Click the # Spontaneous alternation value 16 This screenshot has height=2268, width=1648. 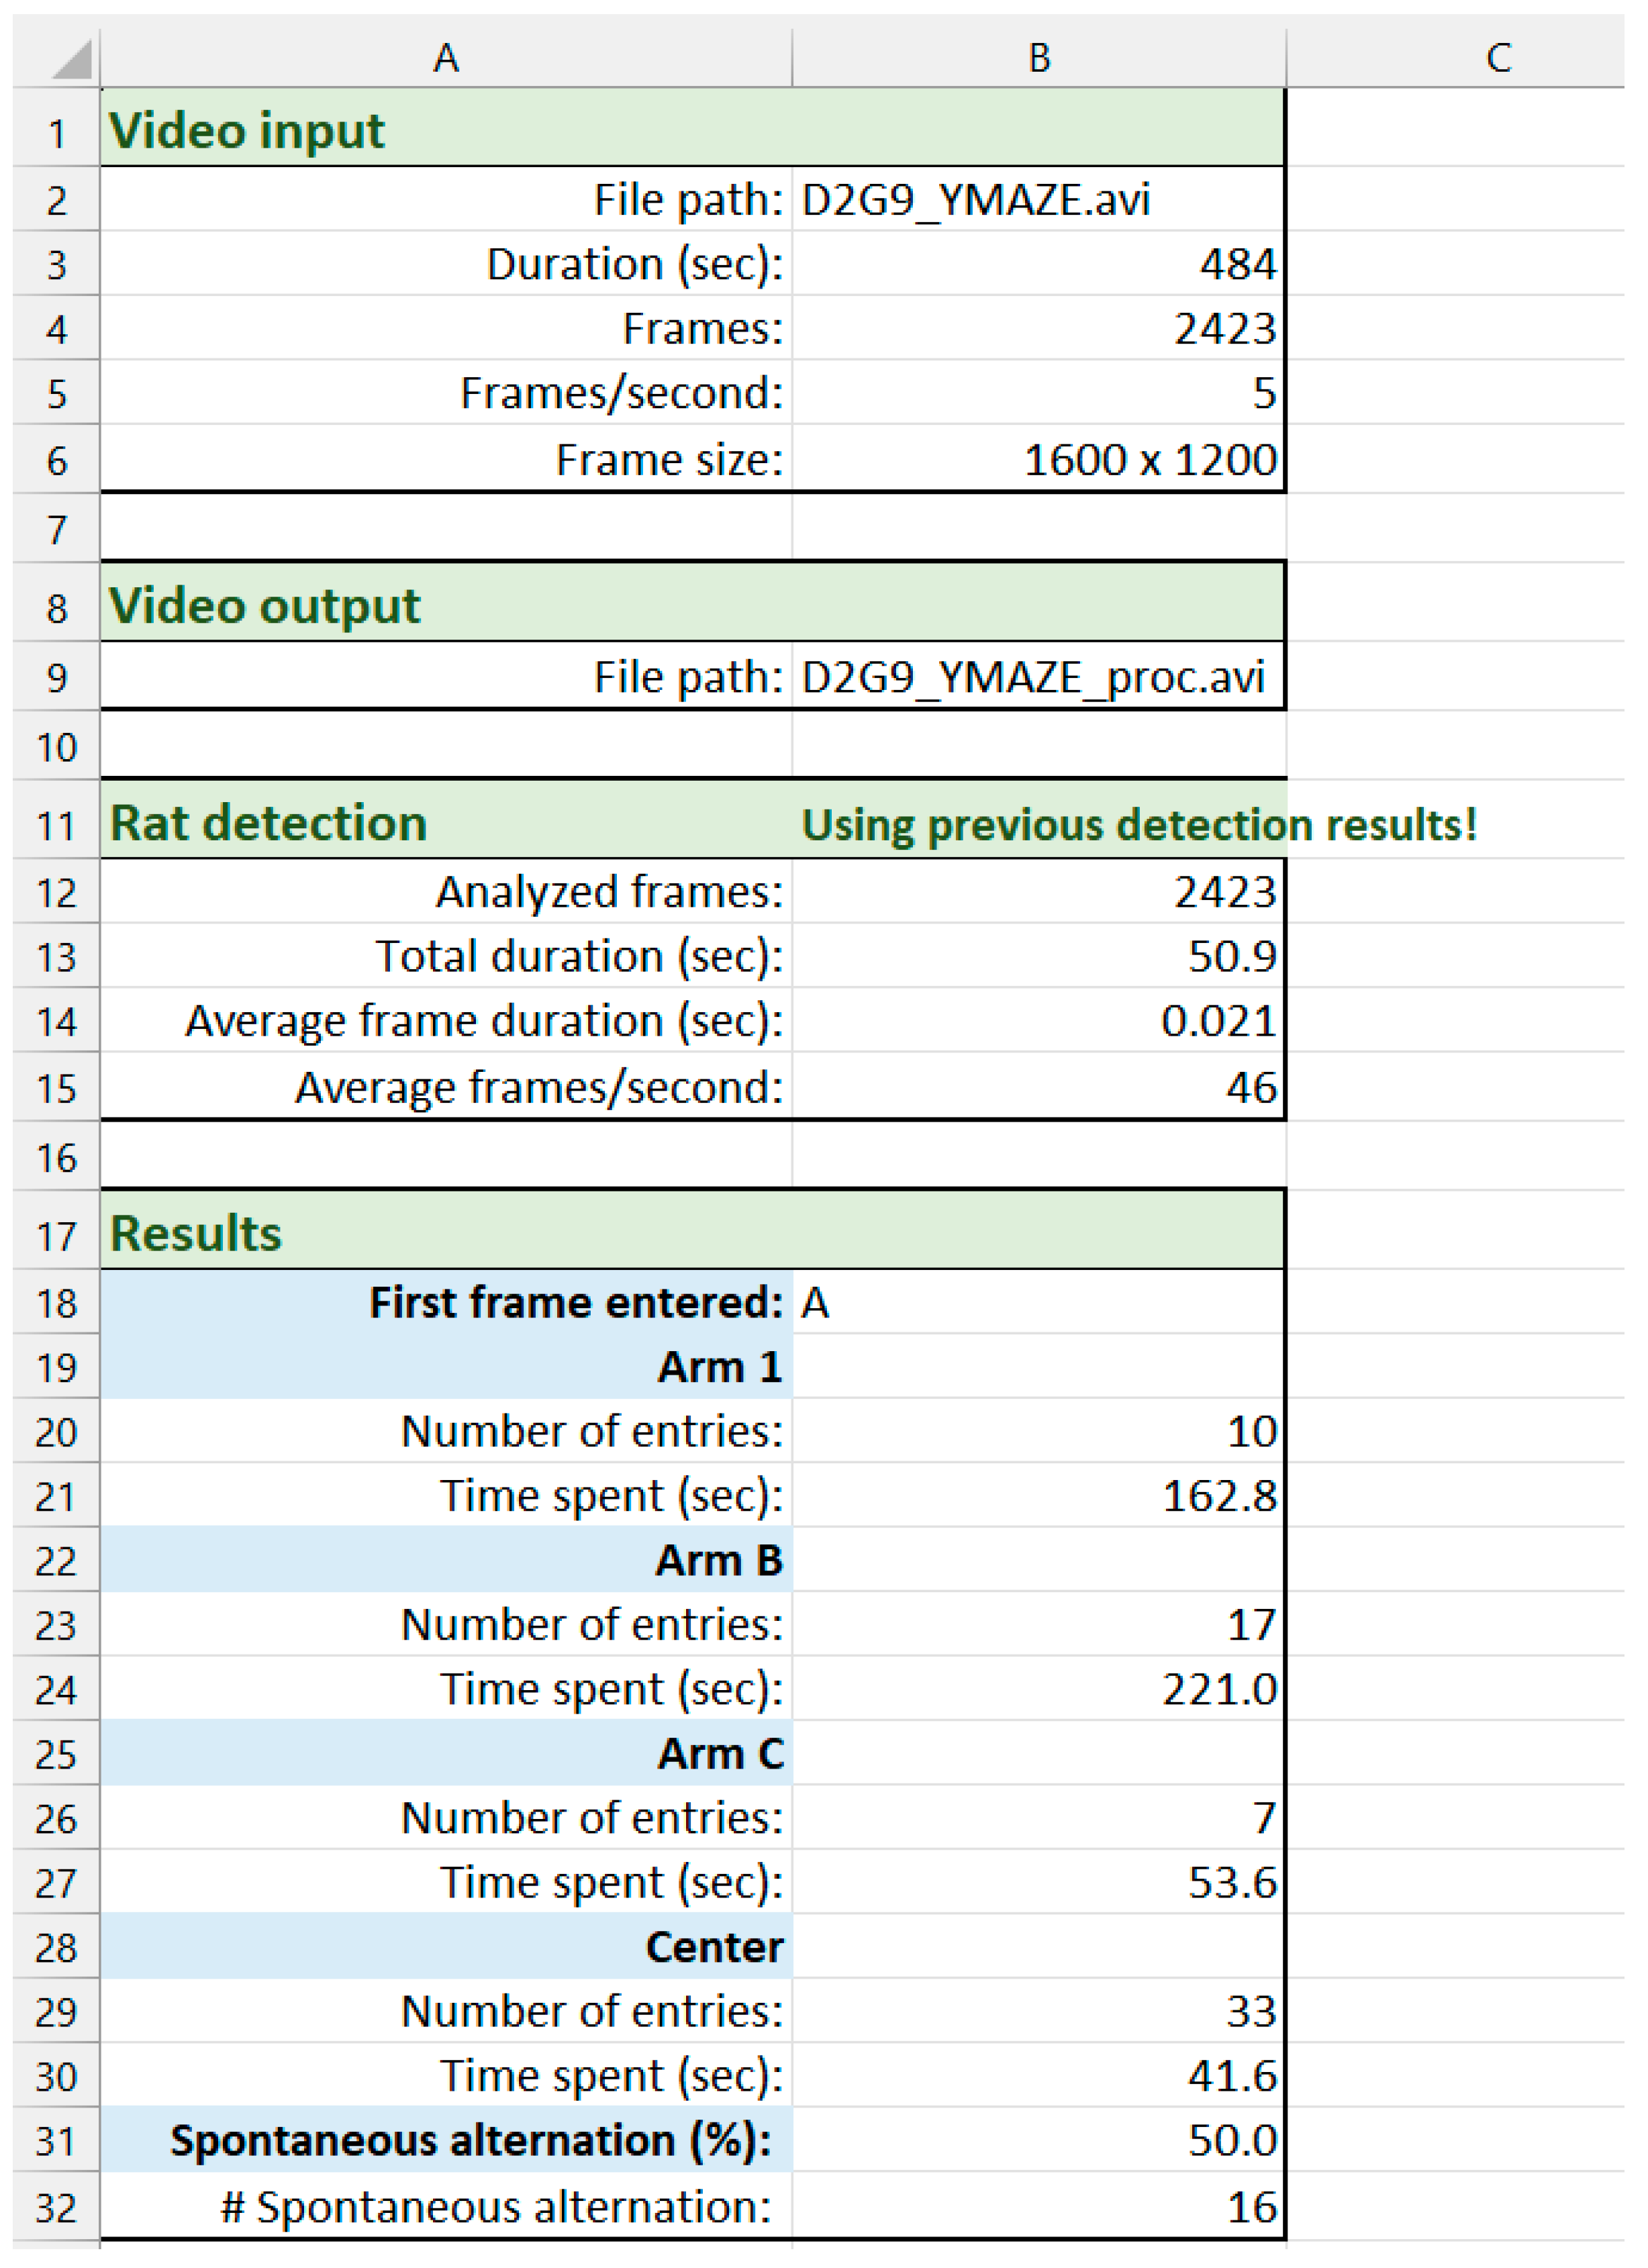click(x=1038, y=2206)
